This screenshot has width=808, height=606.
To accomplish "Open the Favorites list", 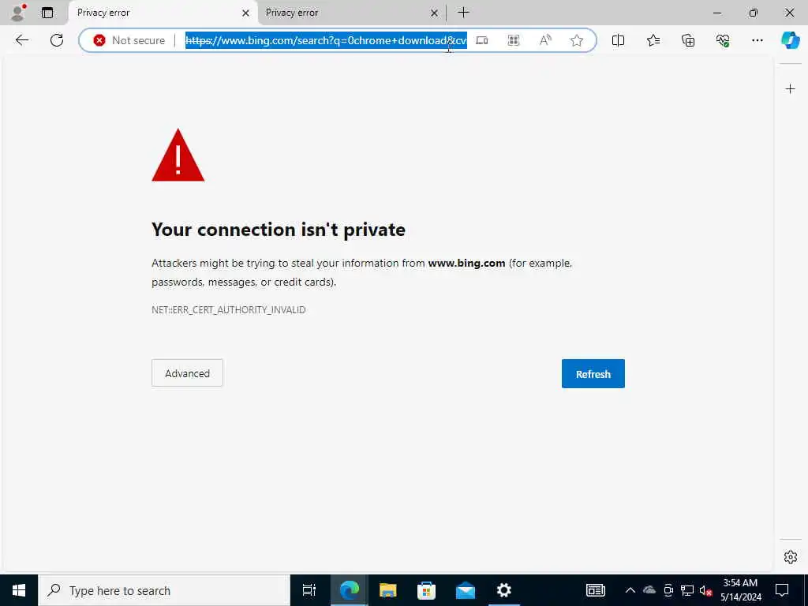I will tap(653, 40).
